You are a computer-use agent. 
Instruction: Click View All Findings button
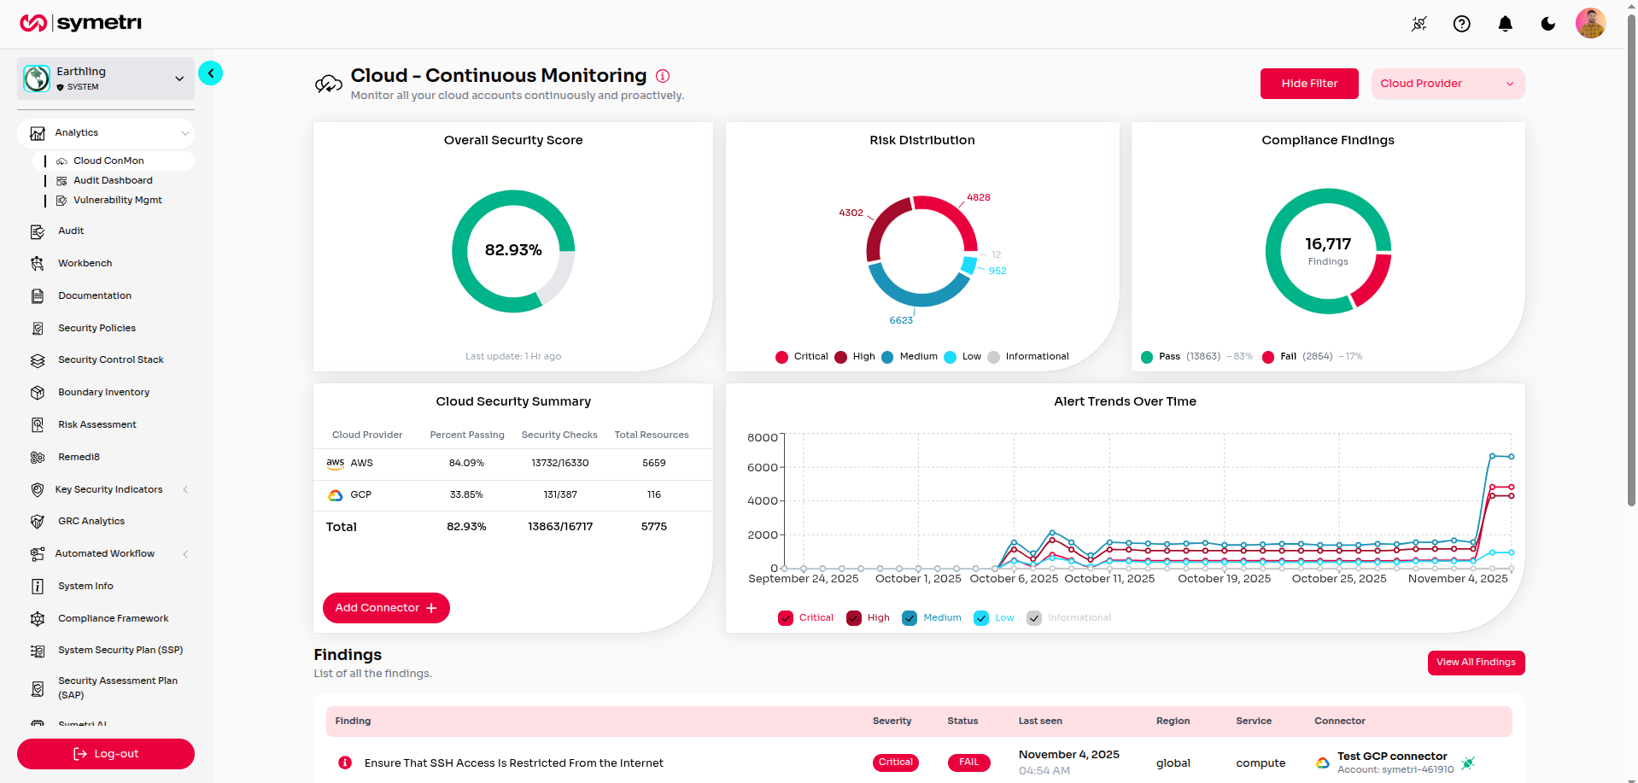tap(1475, 663)
